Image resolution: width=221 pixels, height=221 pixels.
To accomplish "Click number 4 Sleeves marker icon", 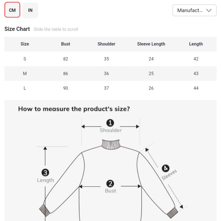I will 165,168.
